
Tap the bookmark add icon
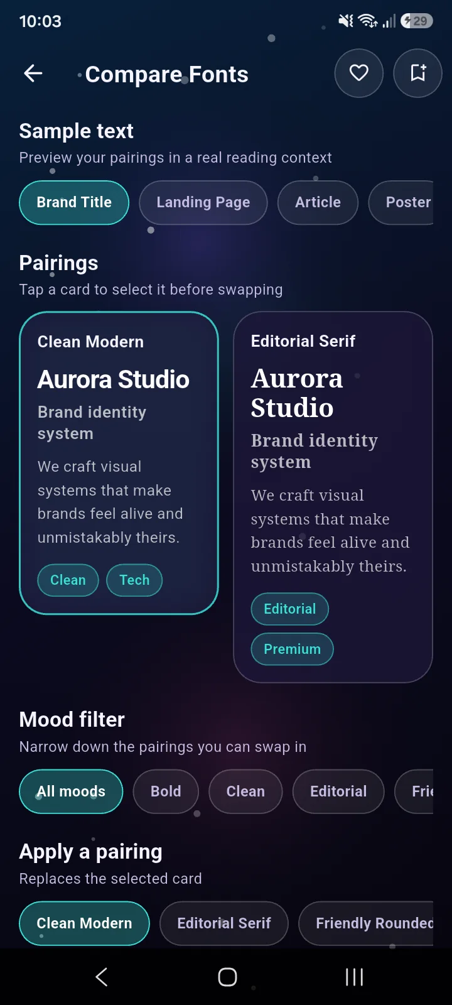pos(418,73)
